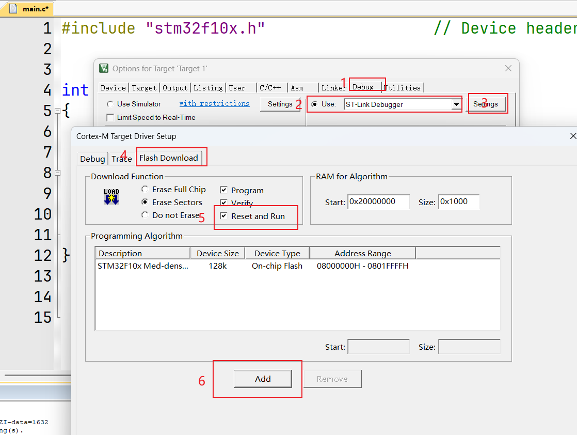Select STM32F10x Med-density algorithm row
Screen dimensions: 577x435
(x=297, y=266)
